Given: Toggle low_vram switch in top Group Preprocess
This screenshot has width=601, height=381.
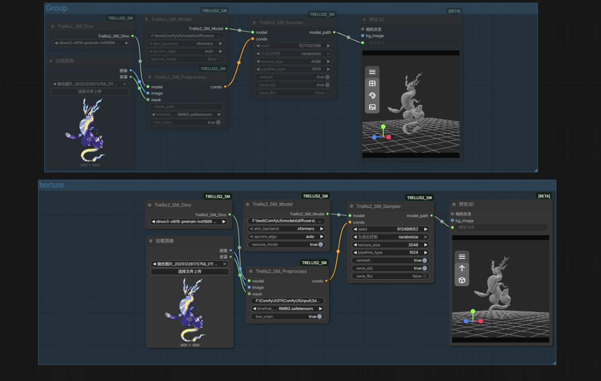Looking at the screenshot, I should (x=218, y=122).
